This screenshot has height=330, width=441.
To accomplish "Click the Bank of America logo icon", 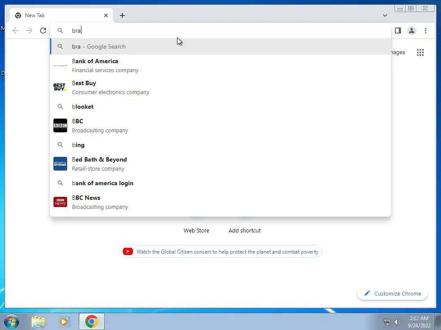I will pos(60,65).
